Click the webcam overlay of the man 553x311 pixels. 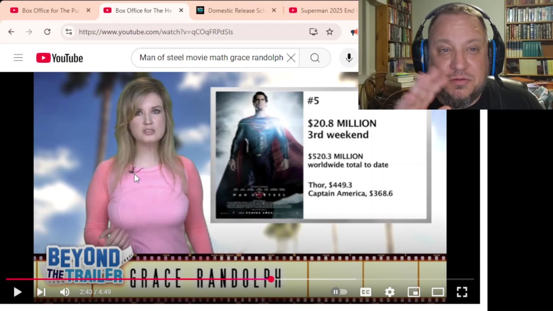tap(456, 54)
